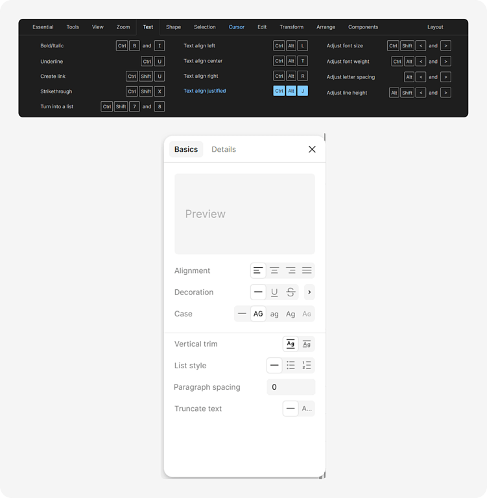Open the Text shortcuts tab
The image size is (487, 498).
click(x=148, y=27)
